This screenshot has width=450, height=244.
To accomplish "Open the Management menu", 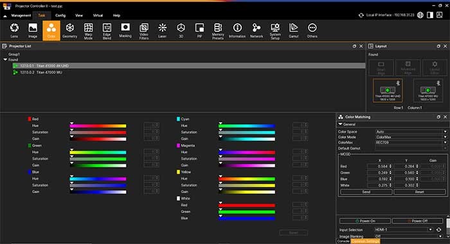I will click(21, 15).
